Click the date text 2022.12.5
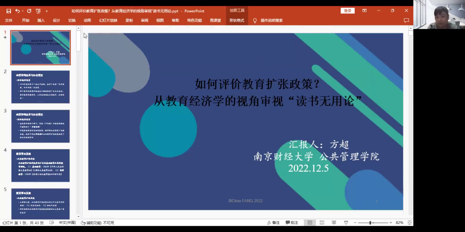Viewport: 465px width, 232px height. 308,168
